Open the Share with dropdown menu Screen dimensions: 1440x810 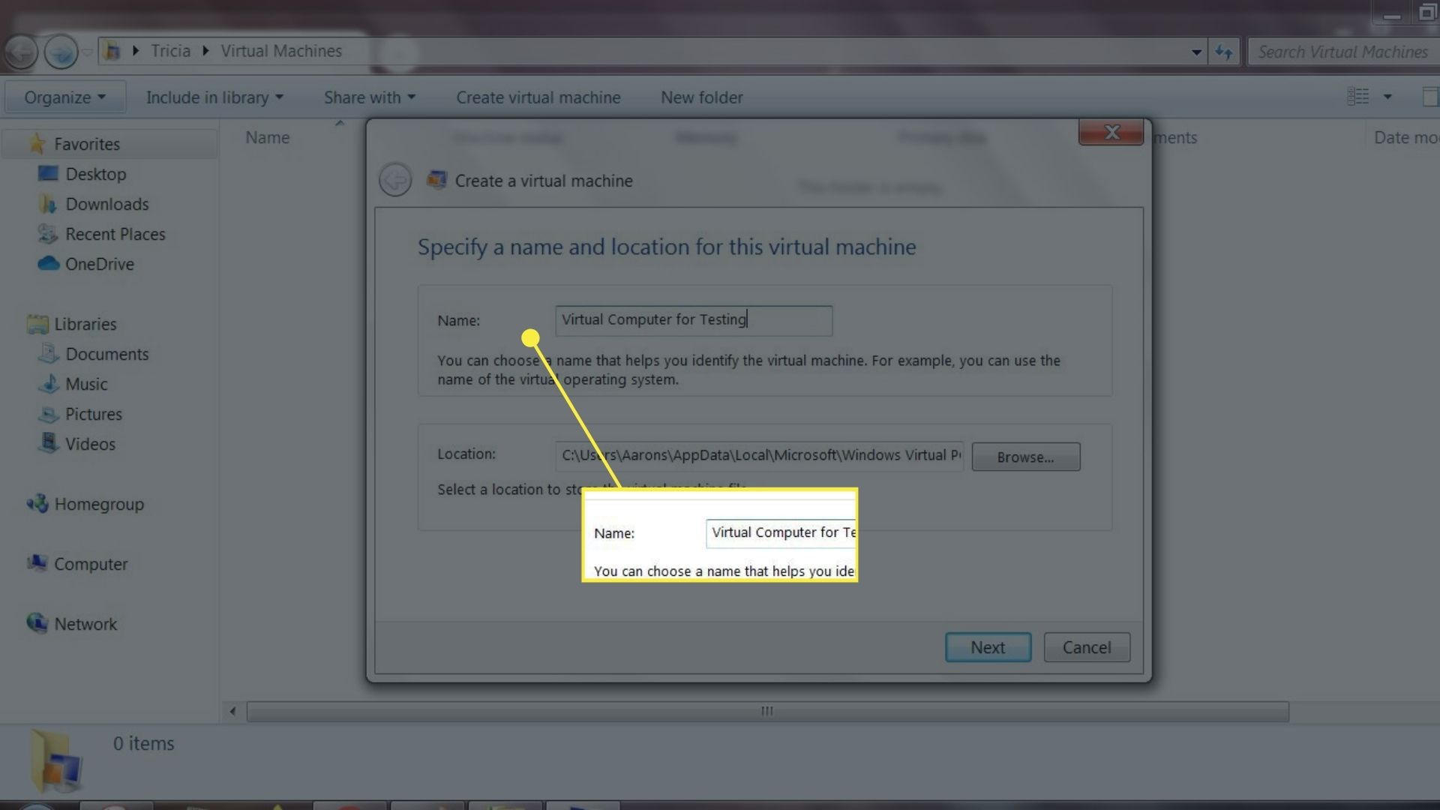[369, 97]
